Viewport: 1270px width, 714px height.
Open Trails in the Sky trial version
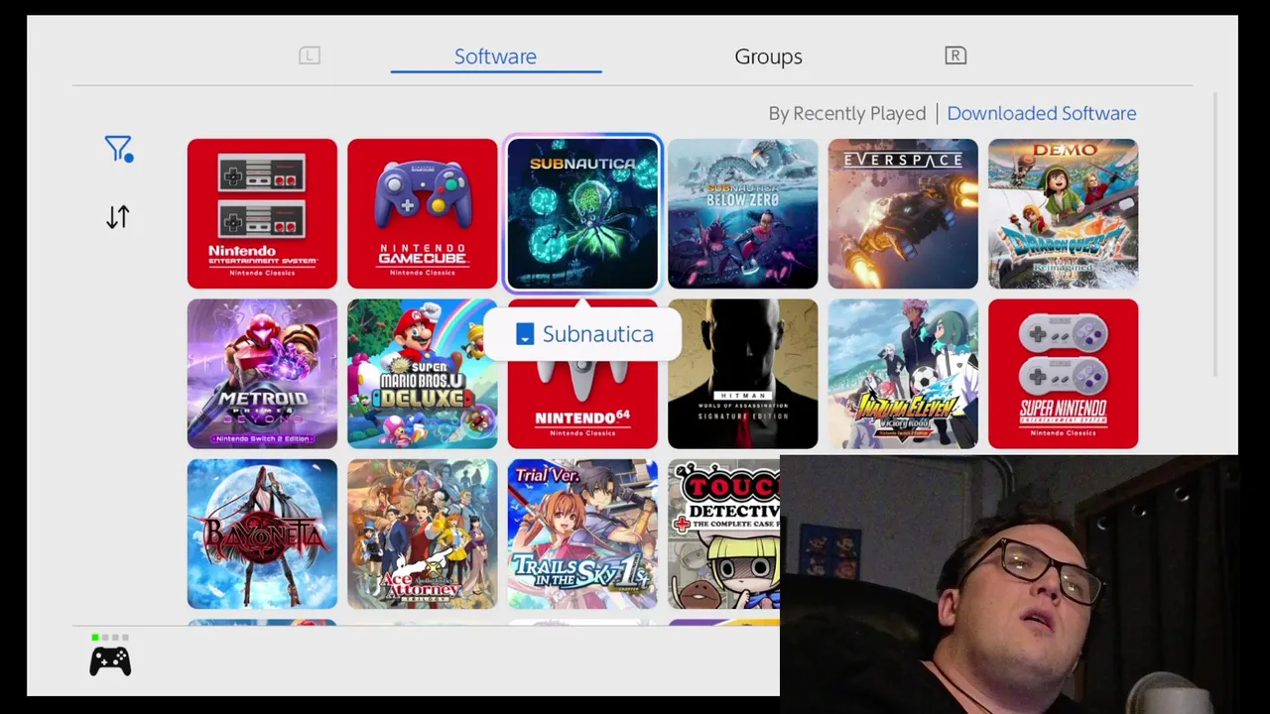click(x=582, y=534)
